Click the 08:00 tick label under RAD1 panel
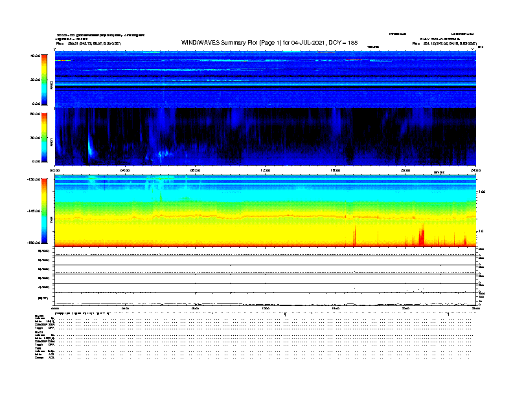Viewport: 513px width, 396px height. click(195, 170)
